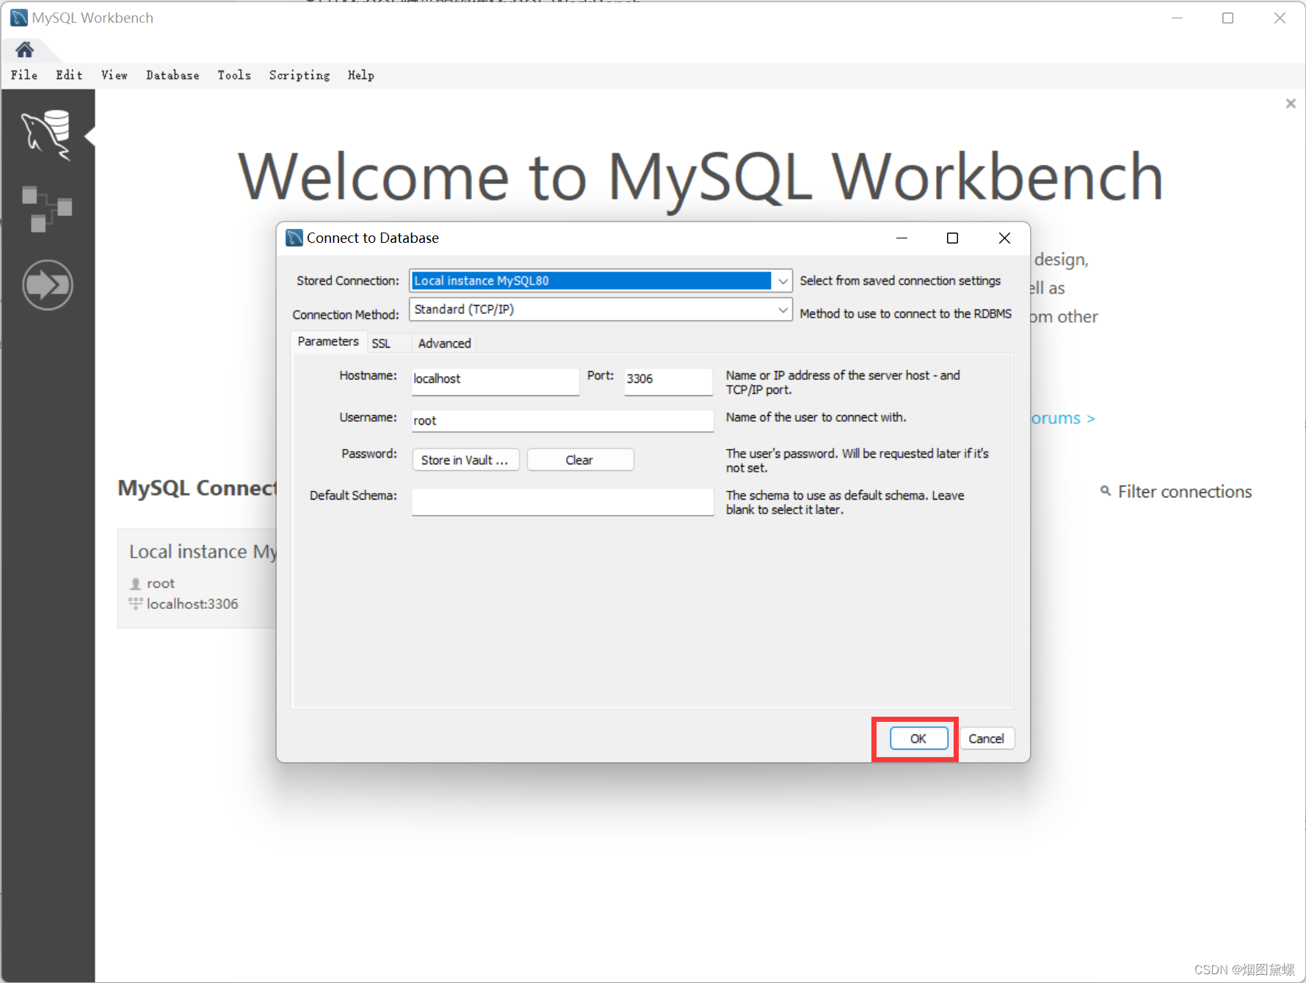Switch to the Parameters tab

tap(328, 342)
